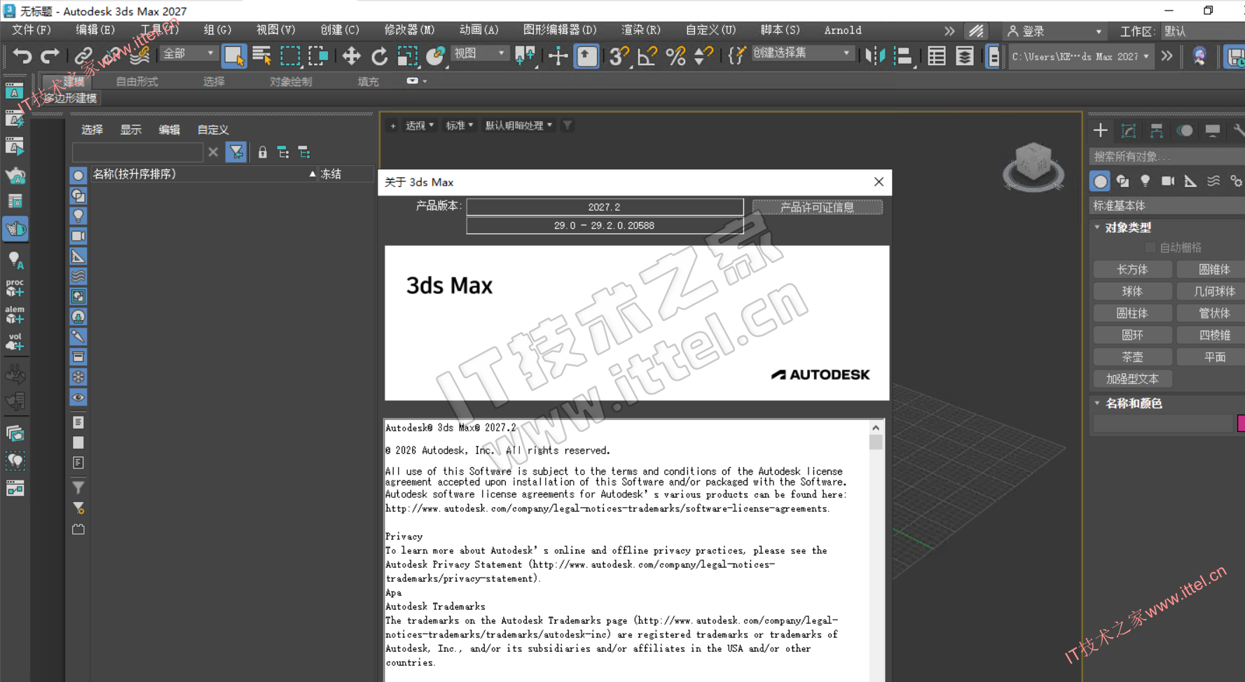Activate the Select and Link tool
Image resolution: width=1245 pixels, height=682 pixels.
click(x=83, y=55)
